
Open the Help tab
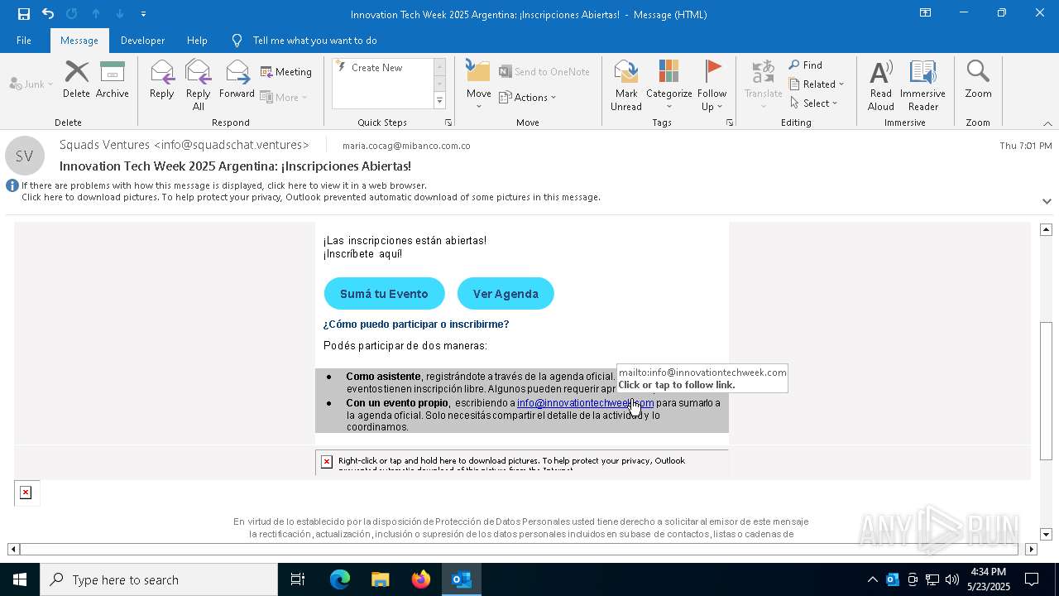[x=197, y=40]
